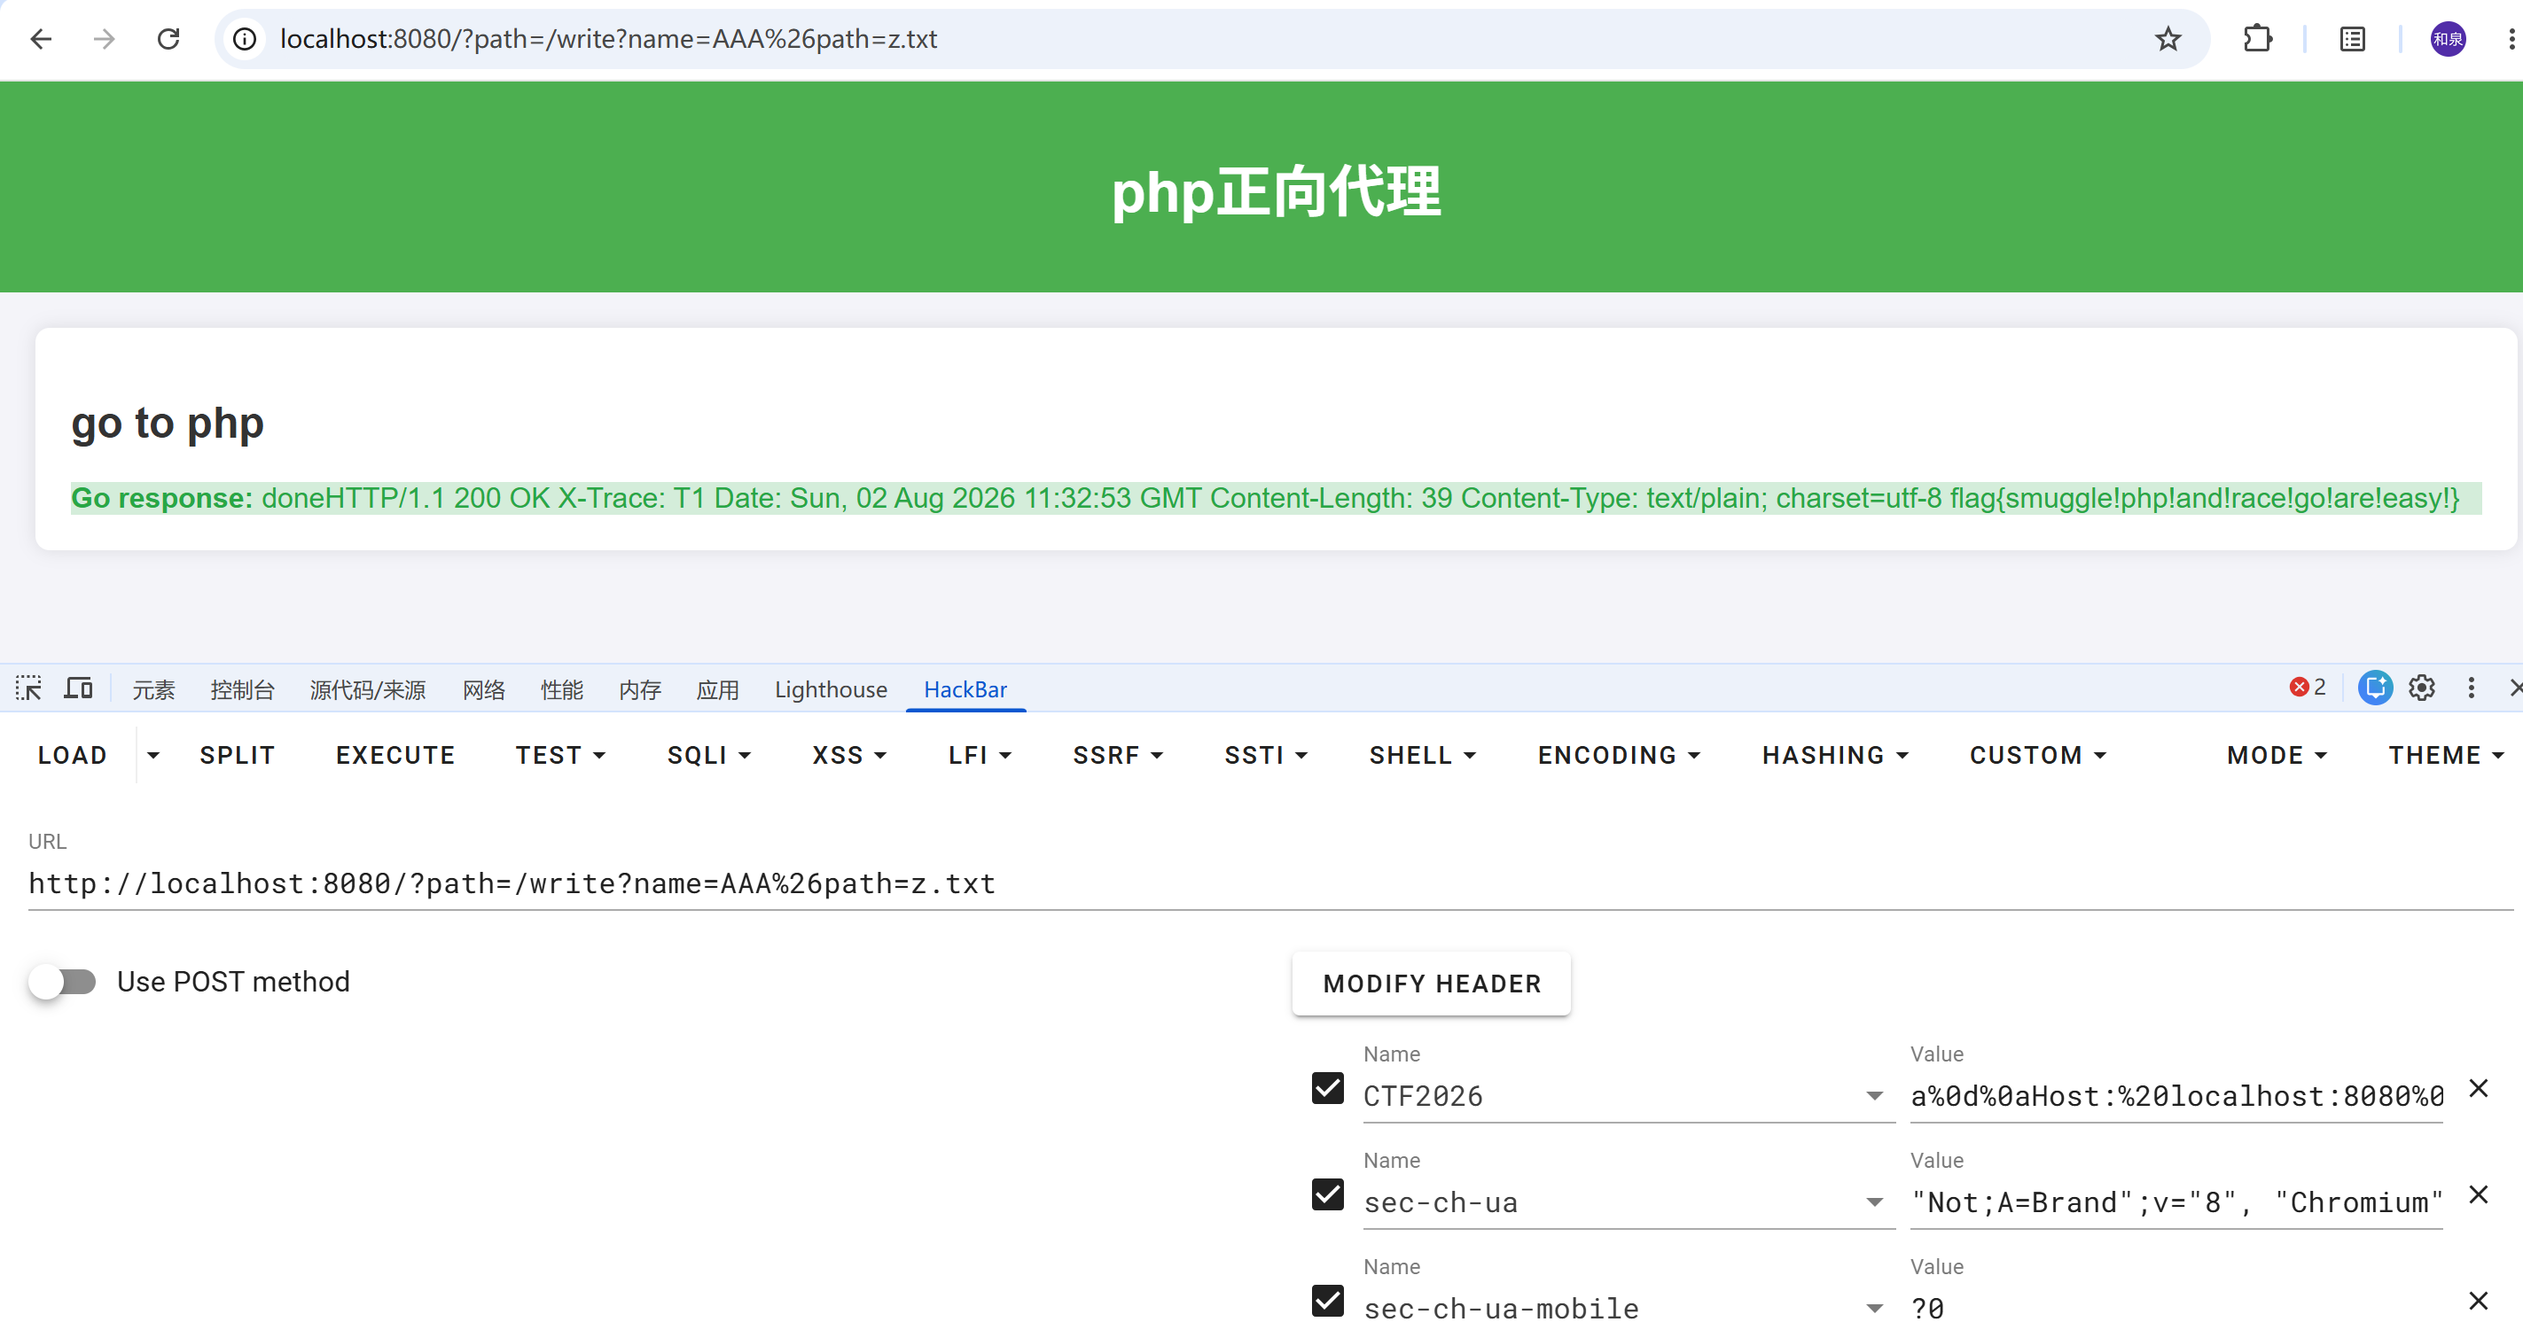Image resolution: width=2523 pixels, height=1322 pixels.
Task: Click the Go response flag text
Action: click(2205, 497)
